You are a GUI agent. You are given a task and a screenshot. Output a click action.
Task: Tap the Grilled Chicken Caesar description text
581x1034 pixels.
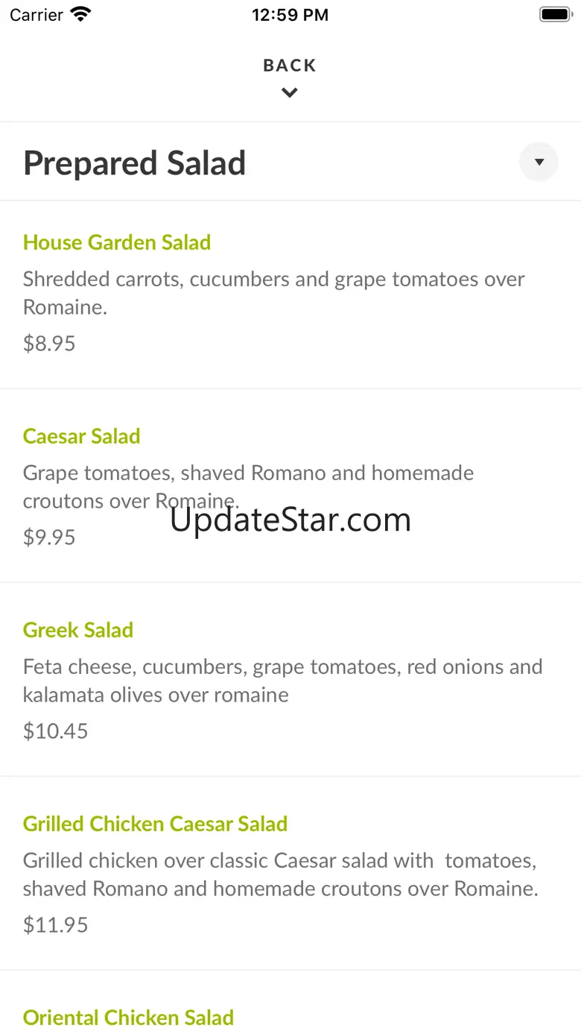click(280, 874)
